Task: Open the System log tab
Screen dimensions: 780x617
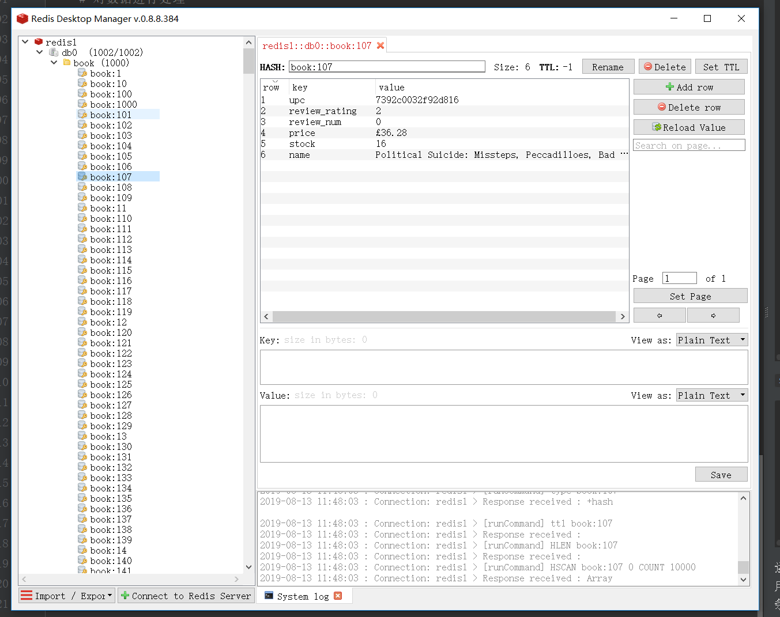Action: click(x=303, y=596)
